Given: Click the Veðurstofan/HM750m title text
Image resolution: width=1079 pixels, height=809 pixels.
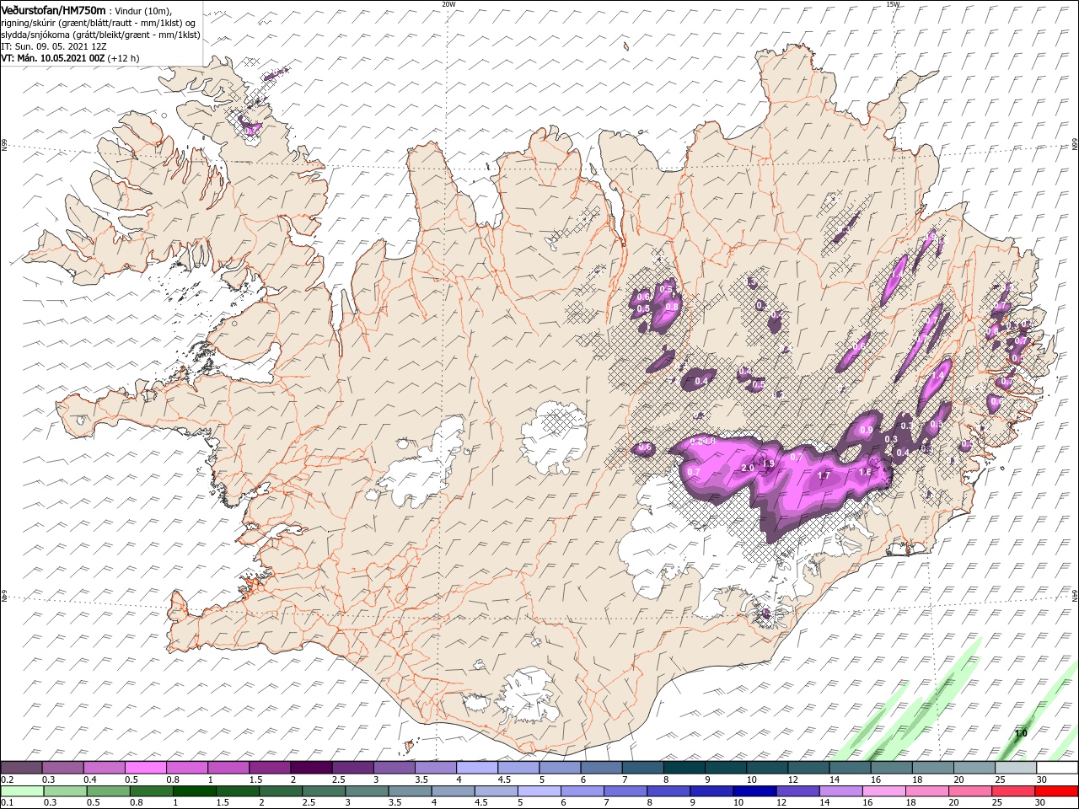Looking at the screenshot, I should click(53, 9).
